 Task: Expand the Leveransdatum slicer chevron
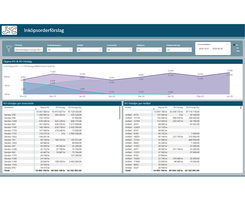point(227,44)
